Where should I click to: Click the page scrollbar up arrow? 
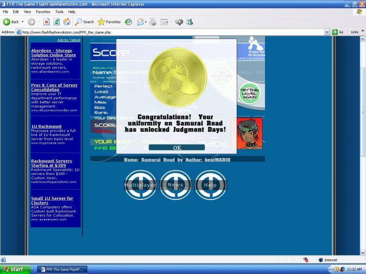tap(363, 39)
